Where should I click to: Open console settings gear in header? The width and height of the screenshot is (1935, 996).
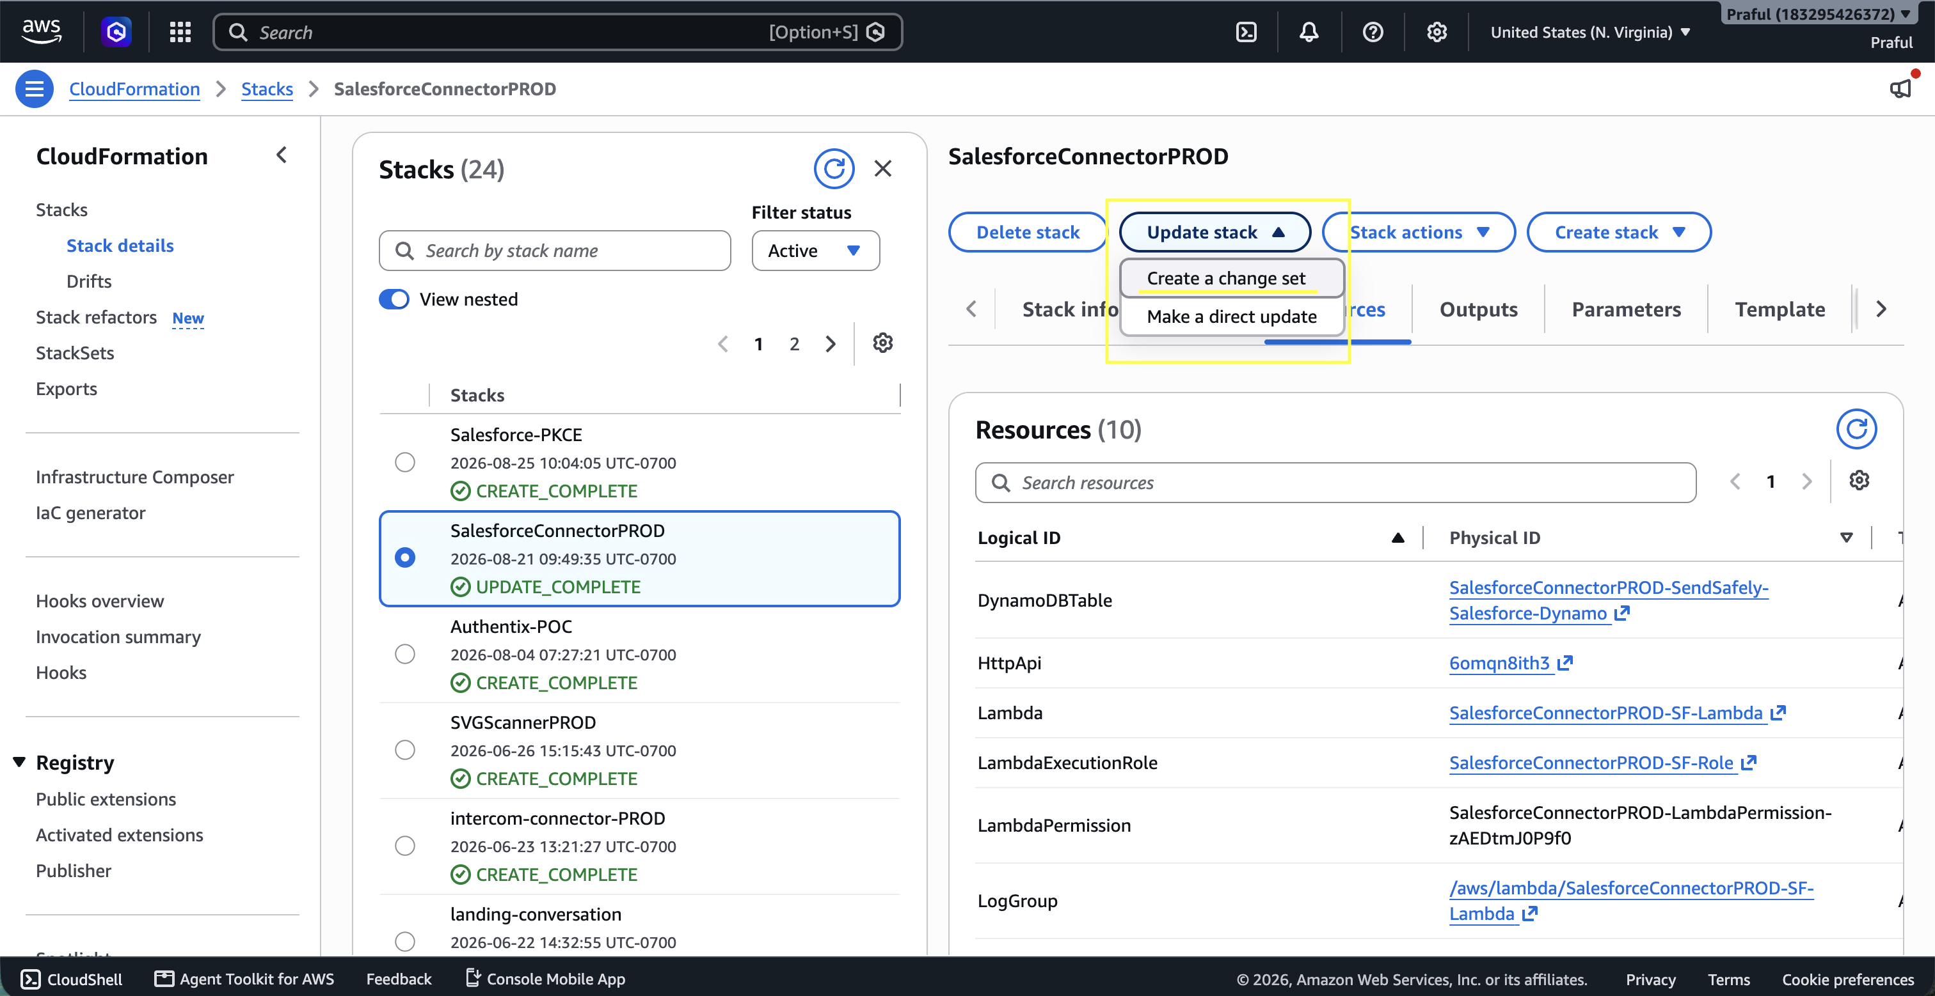point(1437,31)
